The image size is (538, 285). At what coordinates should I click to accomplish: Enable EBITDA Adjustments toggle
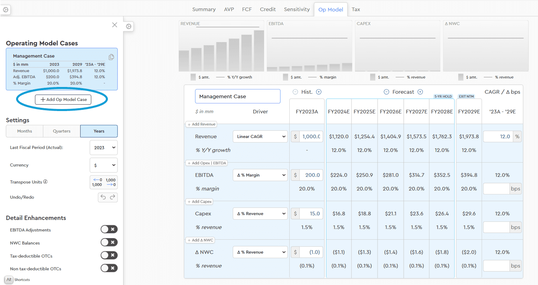click(x=109, y=229)
